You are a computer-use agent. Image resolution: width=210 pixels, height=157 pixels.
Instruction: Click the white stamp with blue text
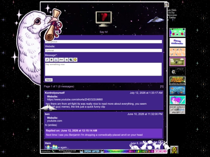[177, 42]
